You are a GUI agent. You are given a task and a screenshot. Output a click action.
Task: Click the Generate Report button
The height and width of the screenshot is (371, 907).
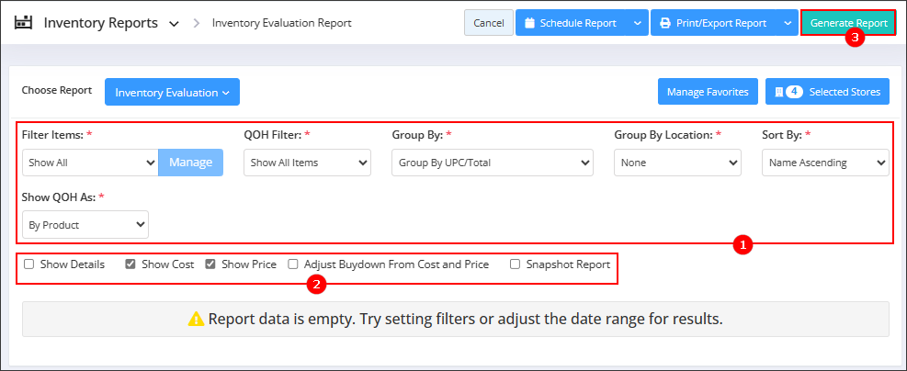(x=848, y=23)
